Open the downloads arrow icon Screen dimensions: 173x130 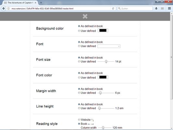pos(156,8)
